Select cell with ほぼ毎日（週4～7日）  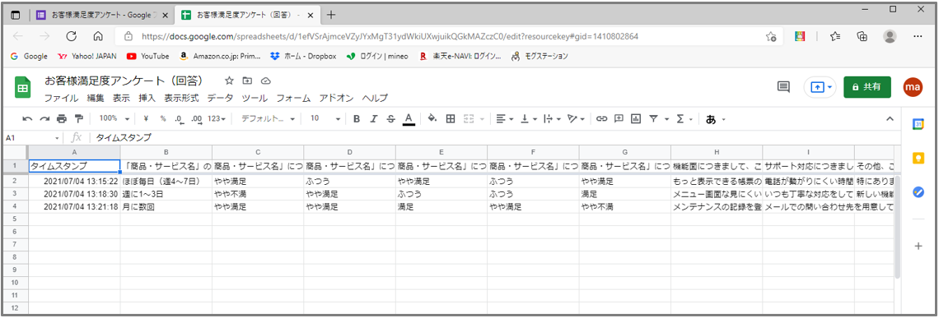tap(166, 181)
